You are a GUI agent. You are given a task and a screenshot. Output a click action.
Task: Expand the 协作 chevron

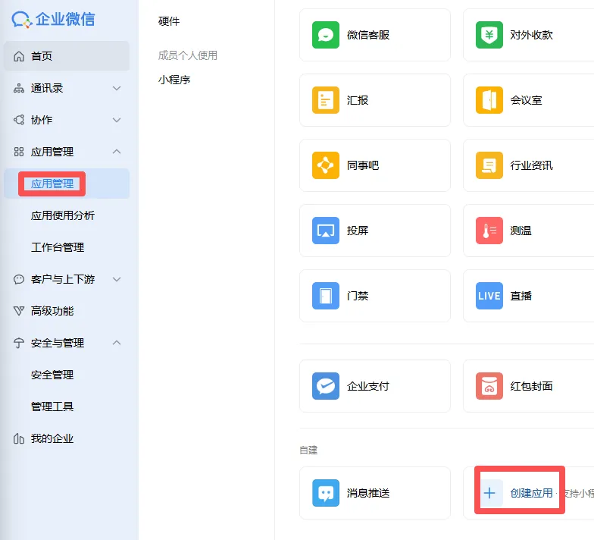click(x=117, y=120)
